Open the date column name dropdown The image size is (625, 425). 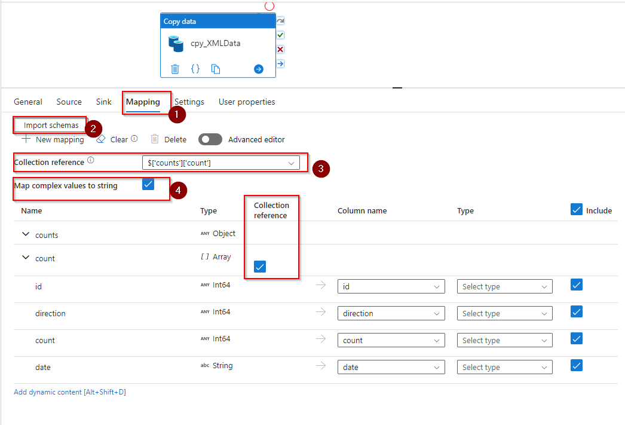391,367
